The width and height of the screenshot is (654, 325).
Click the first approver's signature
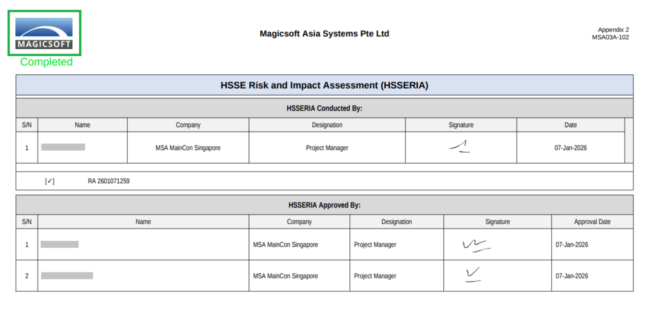(475, 245)
